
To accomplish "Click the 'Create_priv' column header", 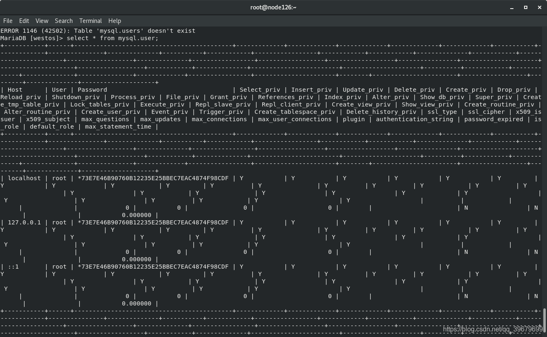I will 466,90.
